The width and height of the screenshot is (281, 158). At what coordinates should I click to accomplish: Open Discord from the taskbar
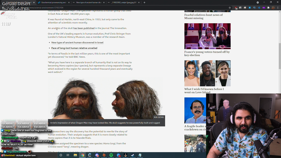pos(97,155)
